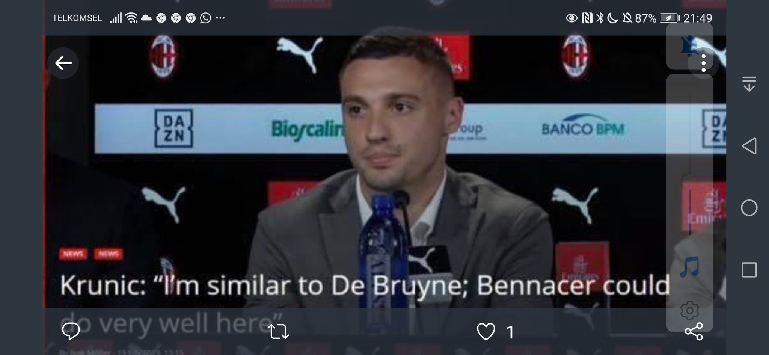
Task: Tap the first red NEWS tag
Action: tap(73, 254)
